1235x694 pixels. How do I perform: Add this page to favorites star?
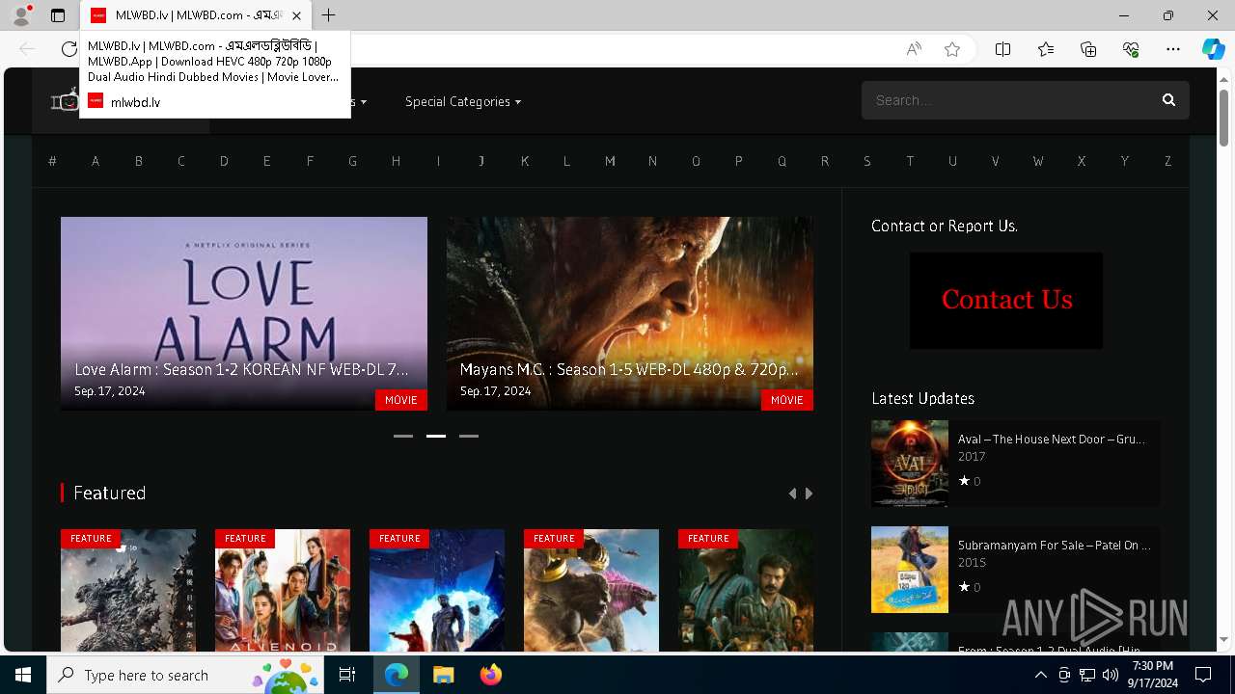pyautogui.click(x=952, y=49)
